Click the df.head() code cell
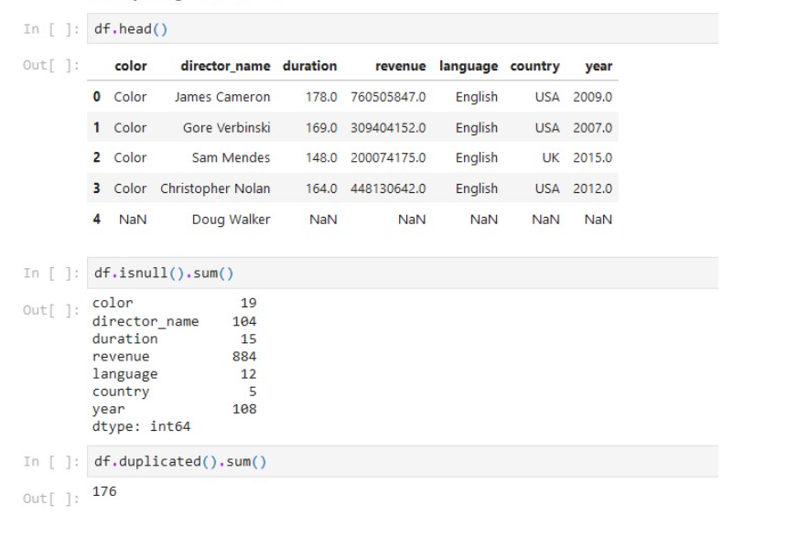 coord(402,28)
